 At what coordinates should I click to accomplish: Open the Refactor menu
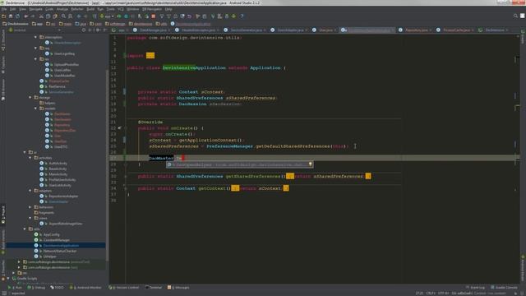[x=77, y=9]
